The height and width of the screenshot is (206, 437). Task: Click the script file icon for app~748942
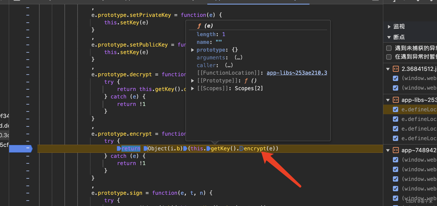396,150
